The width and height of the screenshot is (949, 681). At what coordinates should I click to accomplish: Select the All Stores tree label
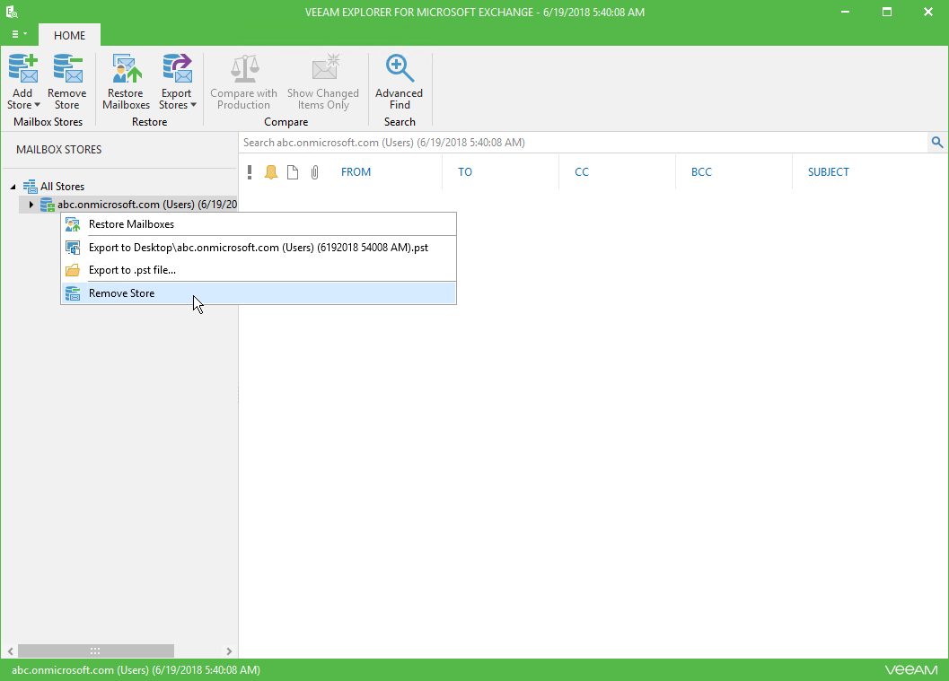[x=62, y=187]
